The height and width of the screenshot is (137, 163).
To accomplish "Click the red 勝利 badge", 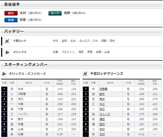I will (11, 13).
